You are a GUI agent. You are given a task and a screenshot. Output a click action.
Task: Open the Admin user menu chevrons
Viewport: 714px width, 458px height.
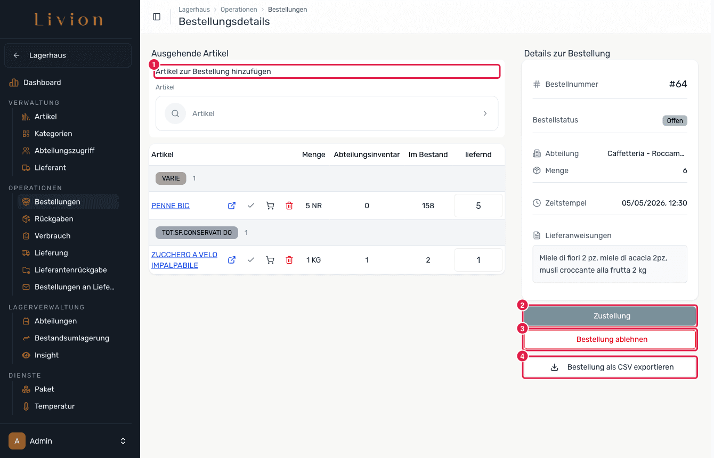tap(123, 441)
